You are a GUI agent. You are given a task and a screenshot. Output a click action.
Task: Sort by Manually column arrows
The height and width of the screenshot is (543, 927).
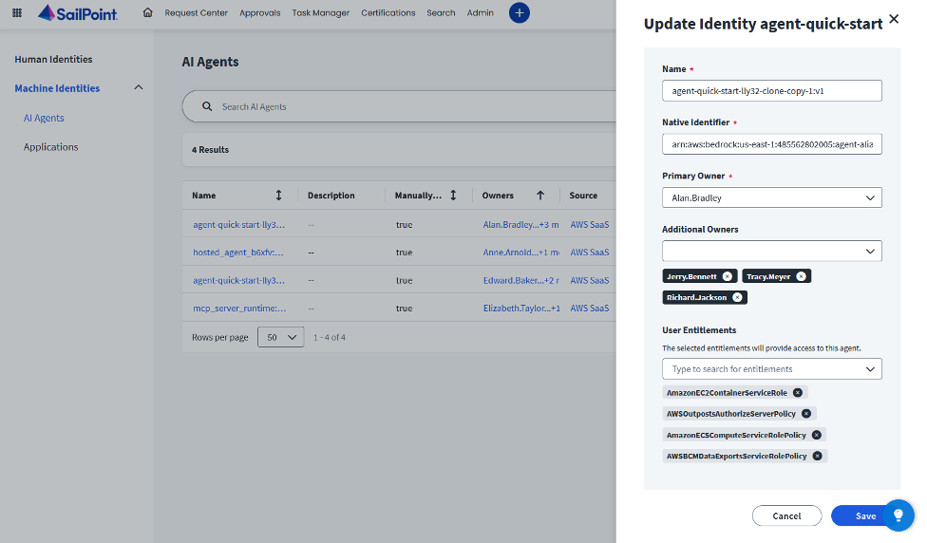tap(453, 195)
